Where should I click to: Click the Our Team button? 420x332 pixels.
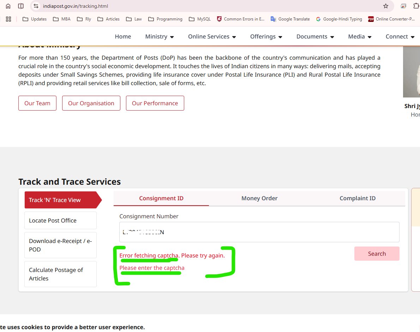click(37, 103)
